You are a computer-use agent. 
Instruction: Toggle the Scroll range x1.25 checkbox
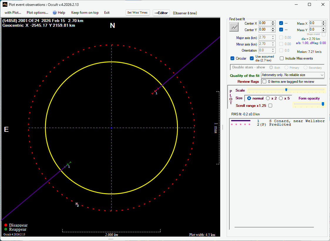pyautogui.click(x=270, y=105)
